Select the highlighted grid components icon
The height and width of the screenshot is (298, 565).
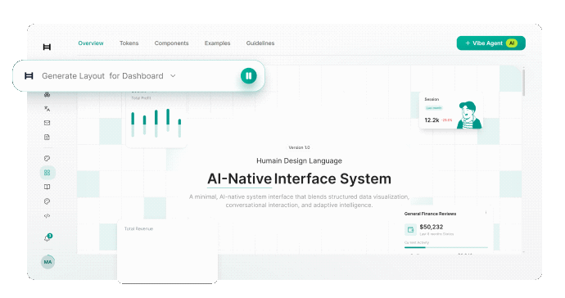tap(47, 173)
